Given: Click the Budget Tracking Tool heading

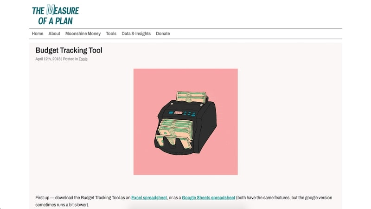Looking at the screenshot, I should (x=69, y=50).
